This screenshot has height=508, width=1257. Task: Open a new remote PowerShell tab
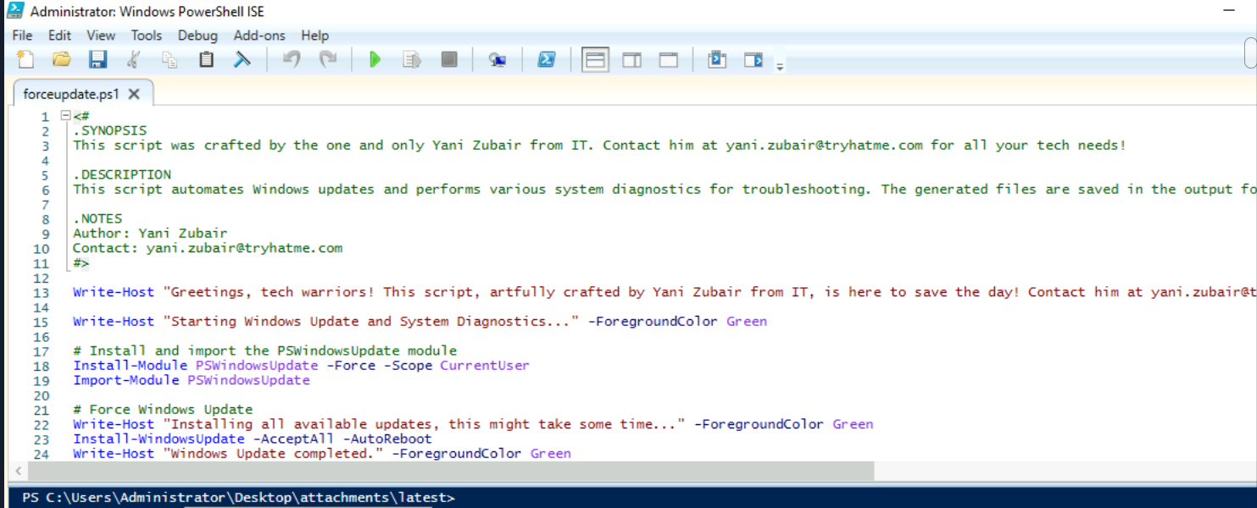coord(498,59)
